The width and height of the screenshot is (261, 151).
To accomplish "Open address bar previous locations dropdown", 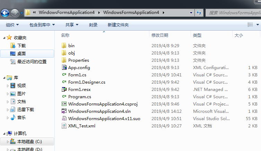I will tap(191, 12).
